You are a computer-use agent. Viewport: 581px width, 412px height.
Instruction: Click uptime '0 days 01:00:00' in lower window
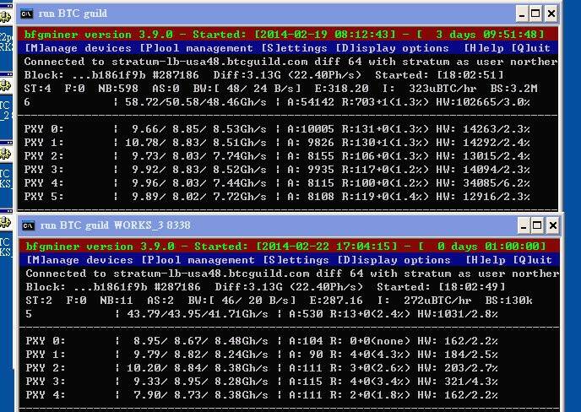tap(488, 247)
